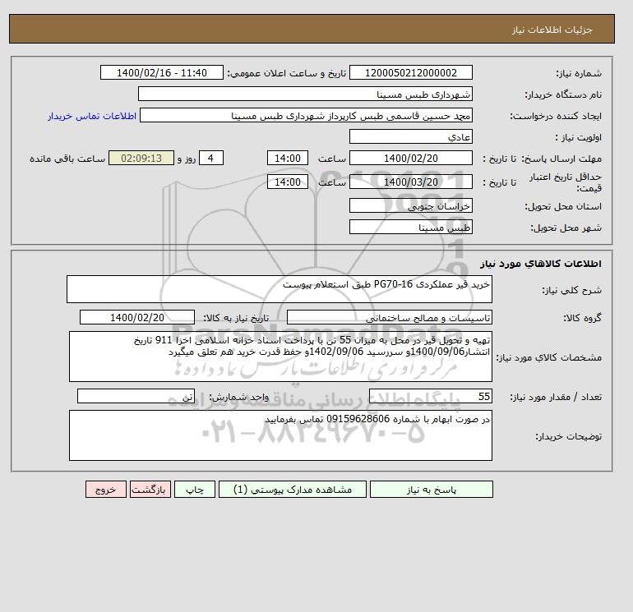This screenshot has height=612, width=633.
Task: Click the unit field تن
Action: [x=136, y=396]
